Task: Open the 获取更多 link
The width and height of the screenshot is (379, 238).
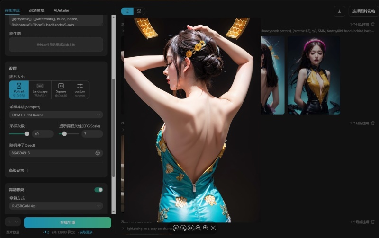Action: point(86,232)
